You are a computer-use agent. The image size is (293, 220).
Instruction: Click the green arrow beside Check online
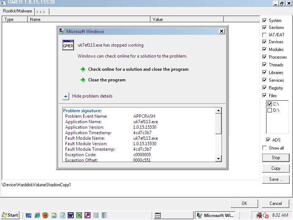83,69
